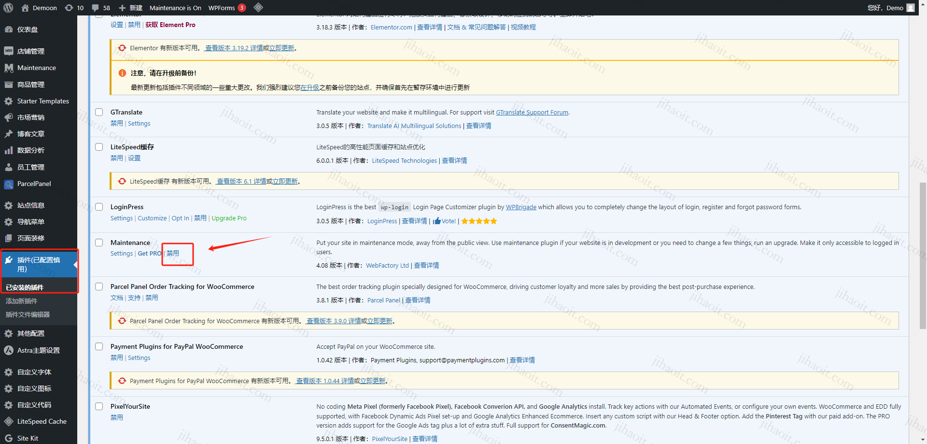The width and height of the screenshot is (927, 444).
Task: Open the WPForms admin bar menu
Action: point(227,8)
